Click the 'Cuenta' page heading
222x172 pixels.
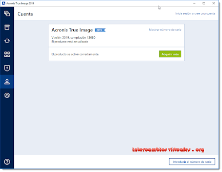(x=25, y=14)
